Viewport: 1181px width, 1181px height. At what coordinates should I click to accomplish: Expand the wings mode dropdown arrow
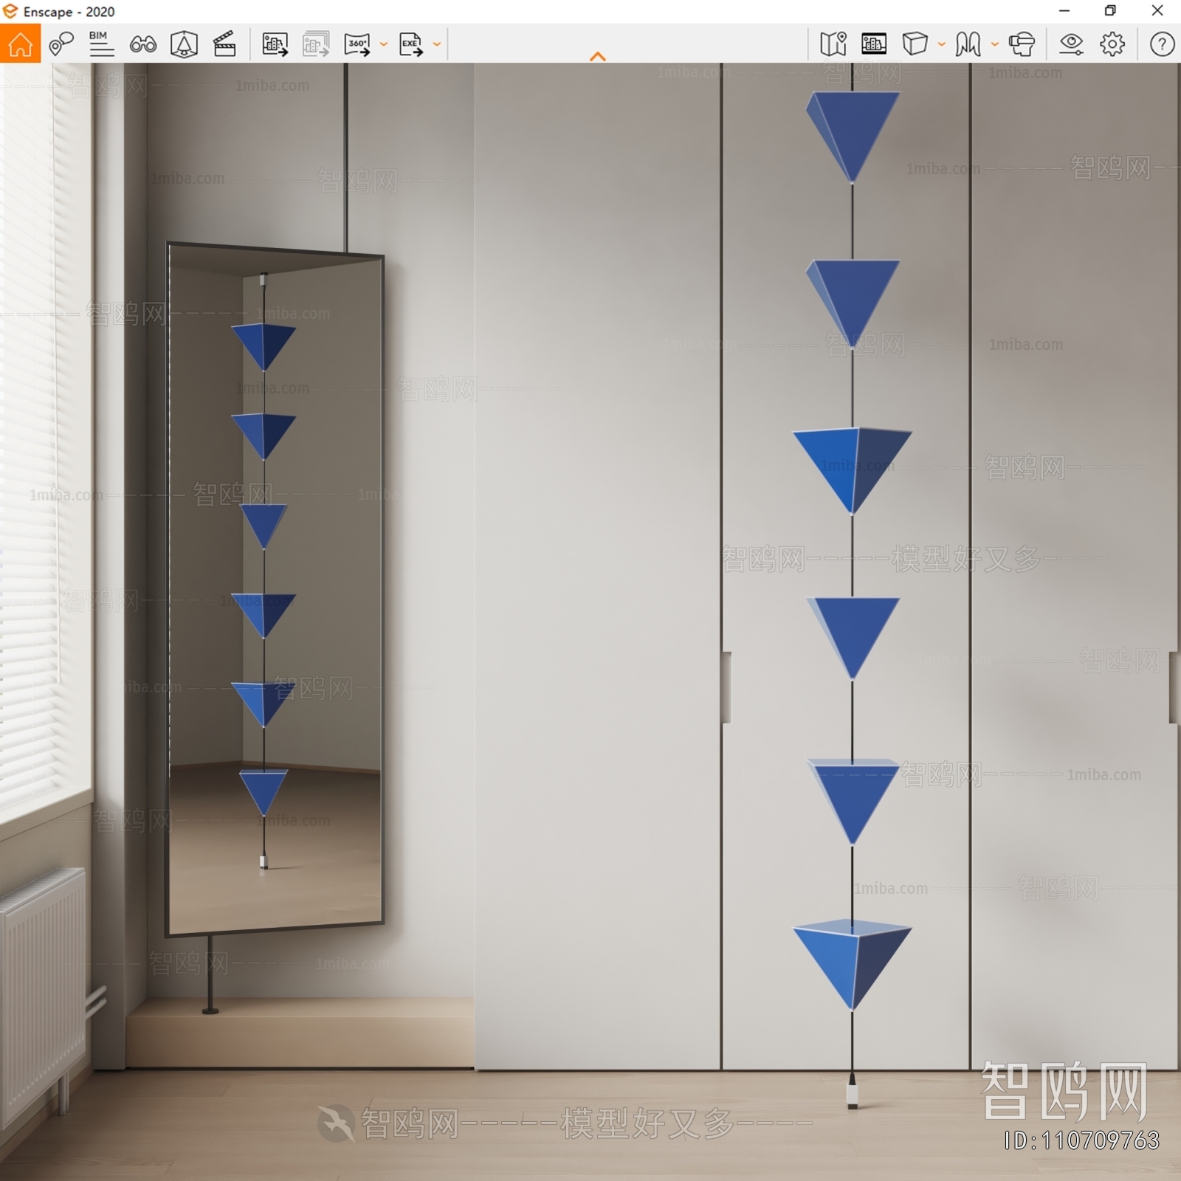(x=995, y=44)
